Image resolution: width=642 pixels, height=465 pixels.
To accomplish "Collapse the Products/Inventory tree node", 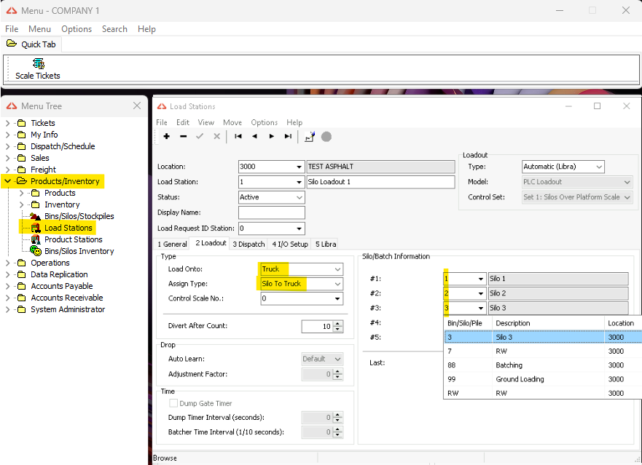I will [8, 181].
